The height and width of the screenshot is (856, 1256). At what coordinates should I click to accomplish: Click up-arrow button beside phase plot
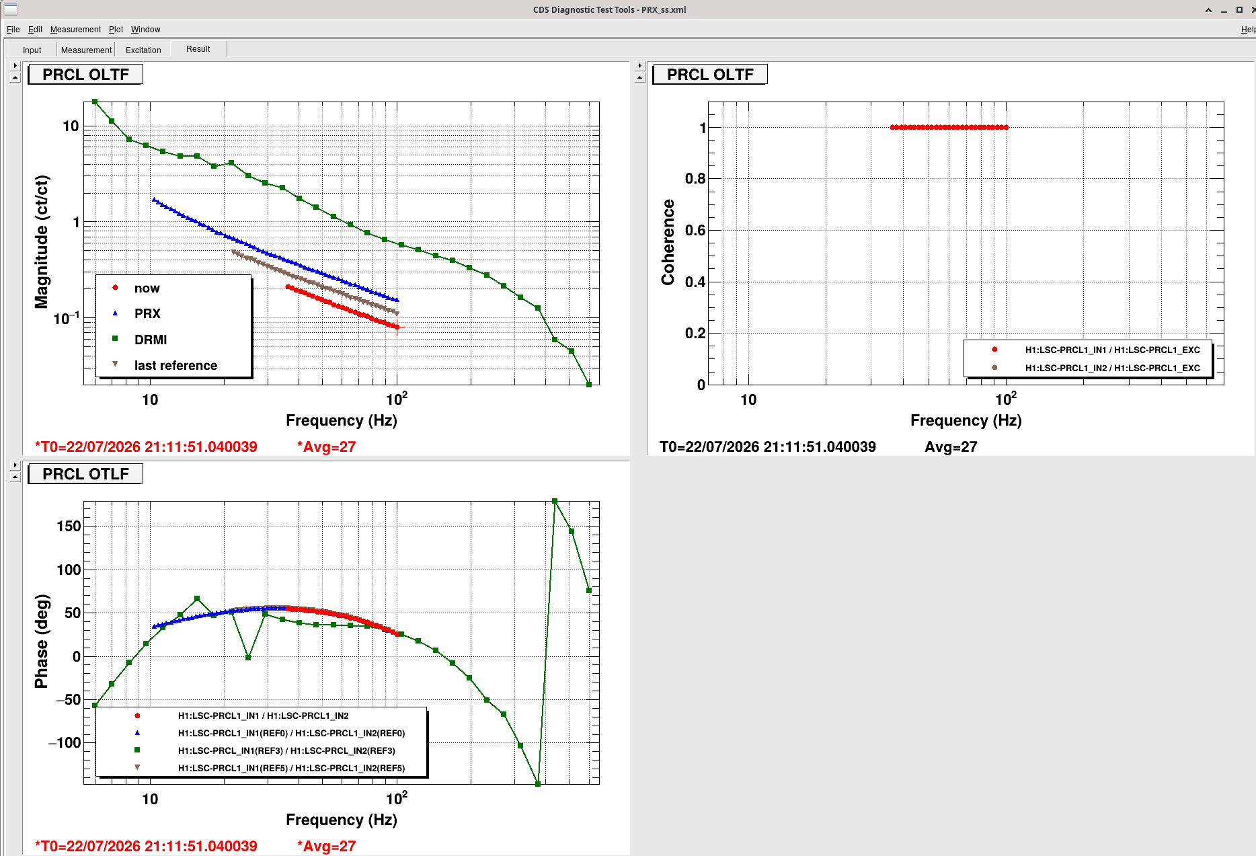click(x=15, y=477)
